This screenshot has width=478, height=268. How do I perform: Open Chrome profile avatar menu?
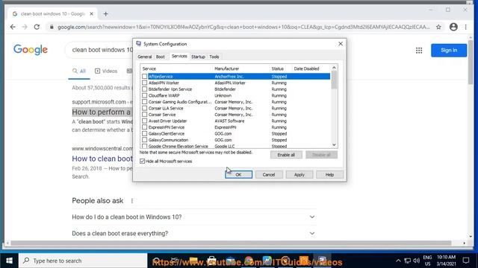click(453, 27)
